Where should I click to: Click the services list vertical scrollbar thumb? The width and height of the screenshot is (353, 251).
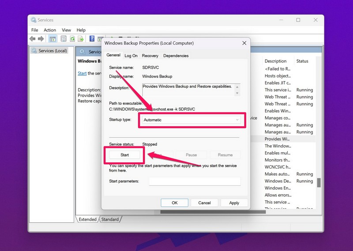click(319, 183)
